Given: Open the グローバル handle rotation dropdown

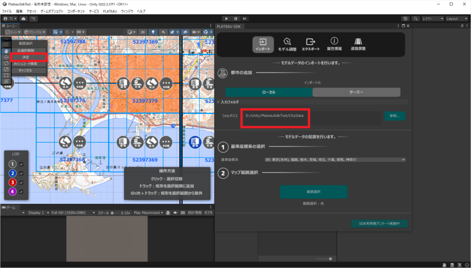Looking at the screenshot, I should pyautogui.click(x=34, y=32).
